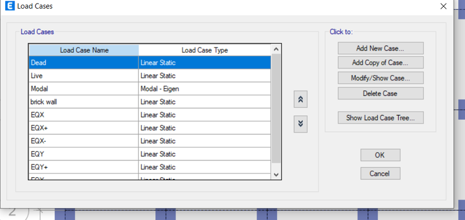Screen dimensions: 465x220
Task: Click the scroll down arrow of the list
Action: (x=276, y=174)
